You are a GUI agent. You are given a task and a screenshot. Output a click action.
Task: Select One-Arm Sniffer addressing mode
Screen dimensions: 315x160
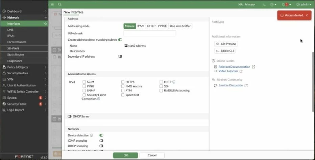pos(180,26)
